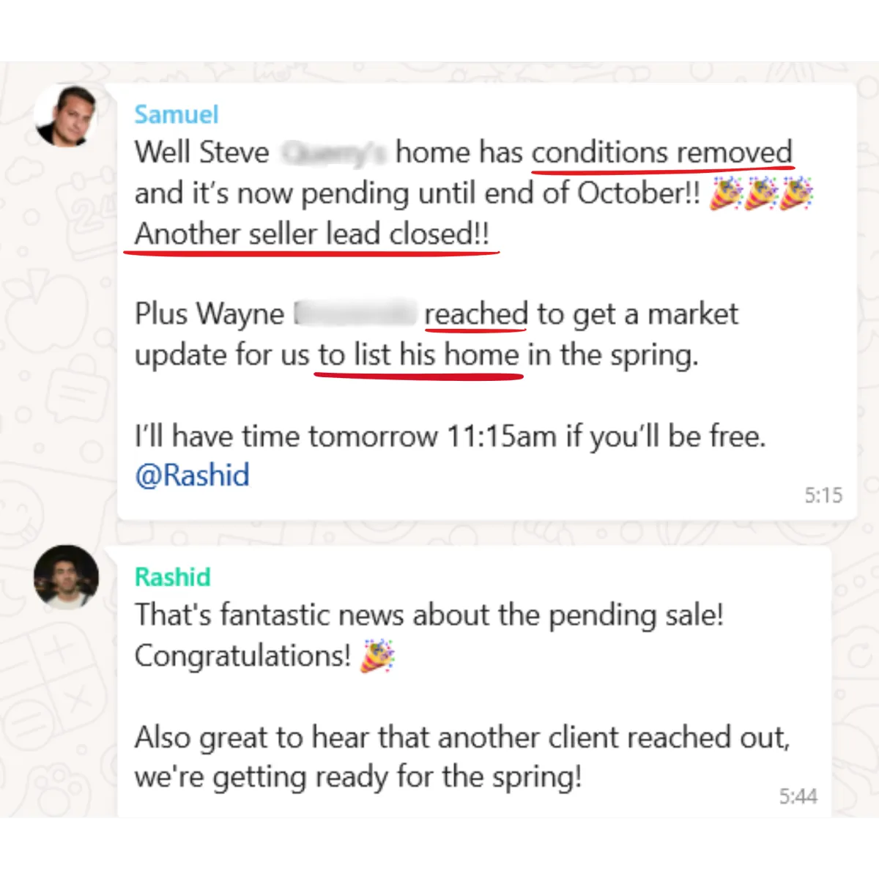Image resolution: width=879 pixels, height=879 pixels.
Task: Click 'getting ready for the spring!' line
Action: coord(397,777)
